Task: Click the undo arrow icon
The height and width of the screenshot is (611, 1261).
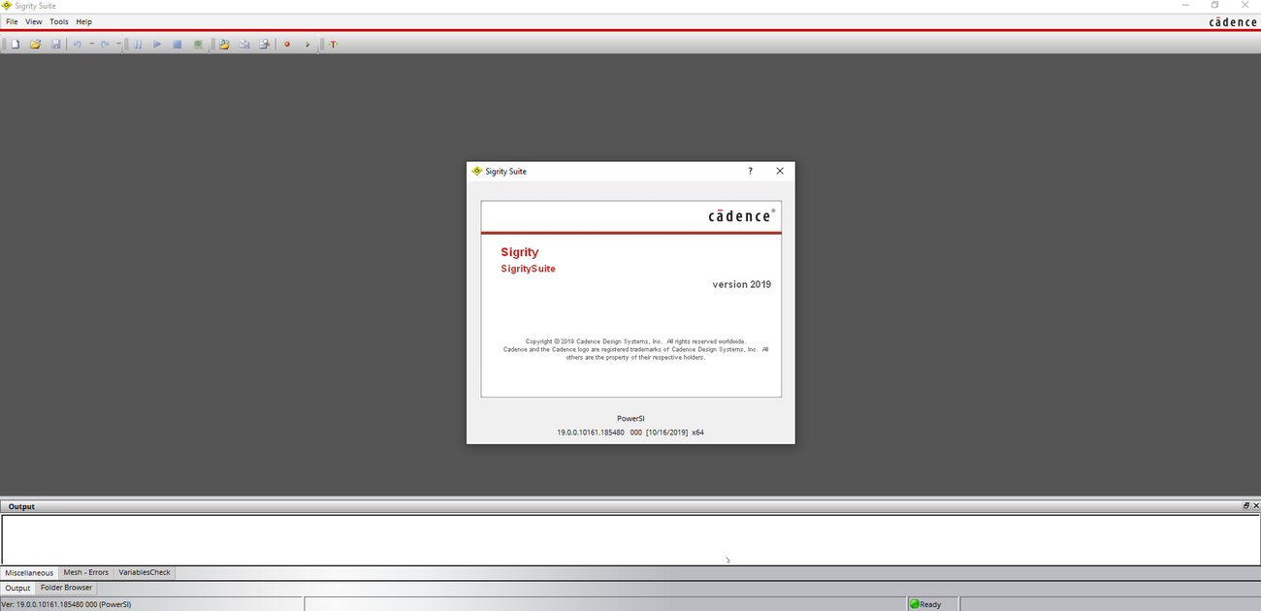Action: point(78,45)
